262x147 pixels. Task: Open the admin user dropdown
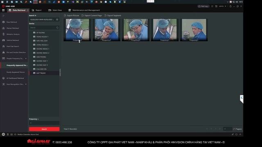click(x=222, y=6)
